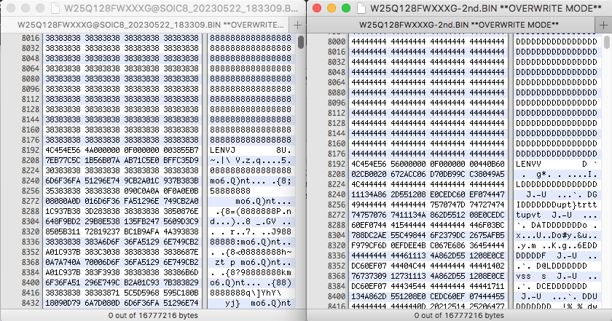The height and width of the screenshot is (321, 612).
Task: Click ASCII text 'LENVV' in right window
Action: coord(529,164)
